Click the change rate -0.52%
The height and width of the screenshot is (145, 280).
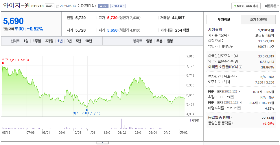[x=35, y=29]
